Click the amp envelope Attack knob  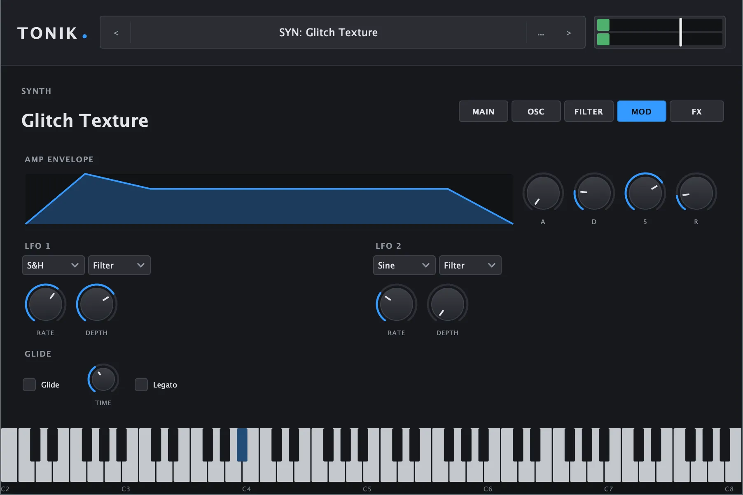(543, 193)
